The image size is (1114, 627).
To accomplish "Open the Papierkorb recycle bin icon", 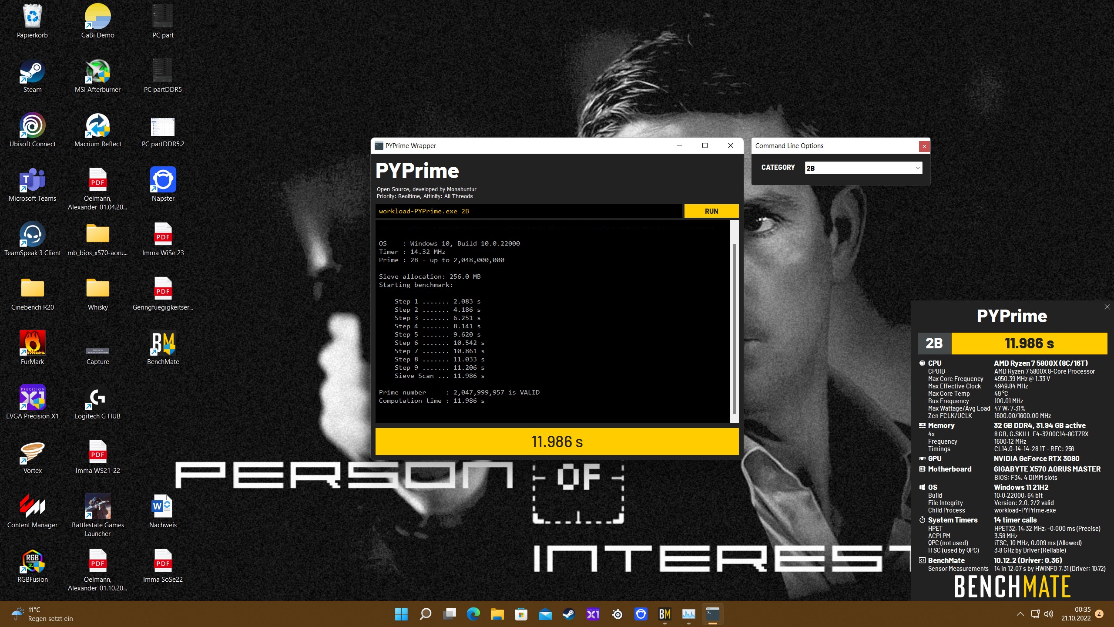I will [32, 20].
